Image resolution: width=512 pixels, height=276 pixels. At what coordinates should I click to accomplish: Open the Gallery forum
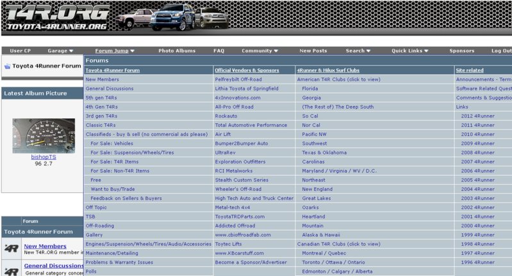tap(94, 234)
